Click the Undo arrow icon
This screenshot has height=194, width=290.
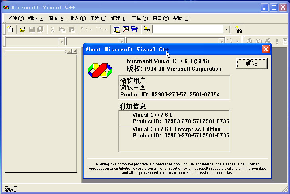click(84, 29)
